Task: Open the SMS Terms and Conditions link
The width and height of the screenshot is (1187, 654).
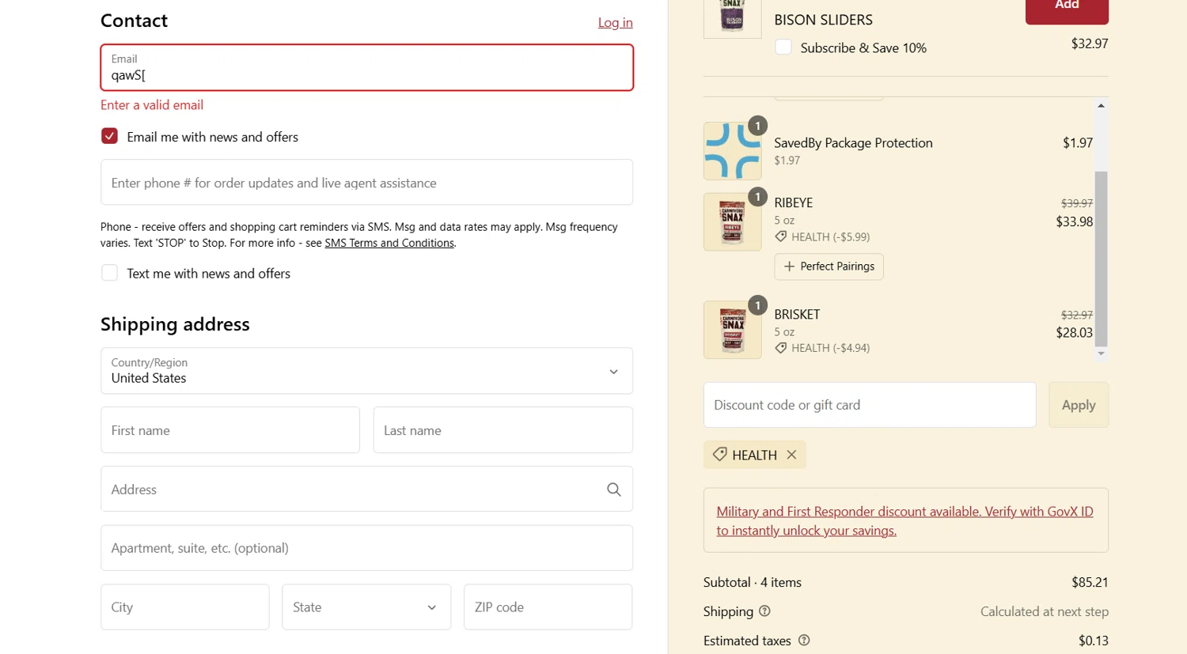Action: click(x=389, y=243)
